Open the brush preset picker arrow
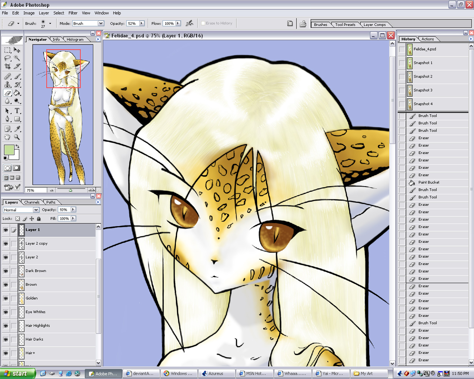The image size is (474, 379). (x=50, y=23)
